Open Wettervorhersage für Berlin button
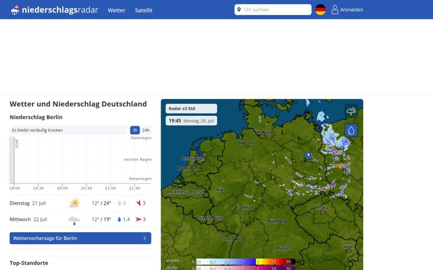433x270 pixels. [x=81, y=238]
